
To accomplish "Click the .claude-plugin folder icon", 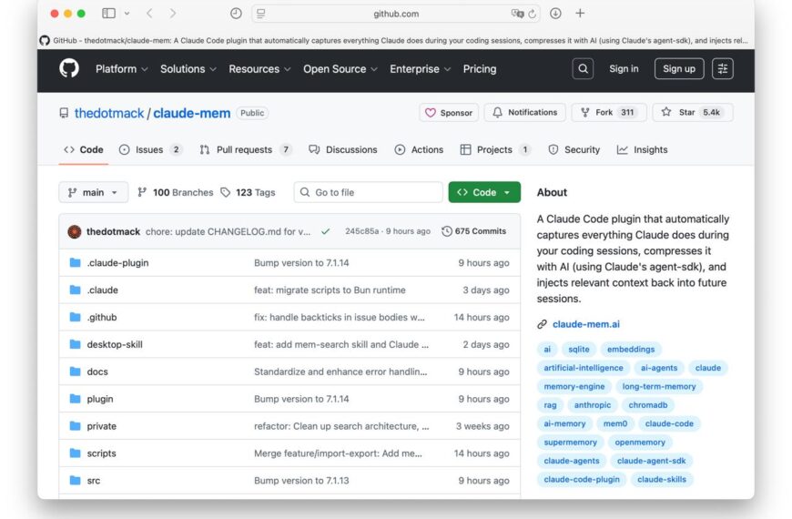I will pyautogui.click(x=76, y=262).
